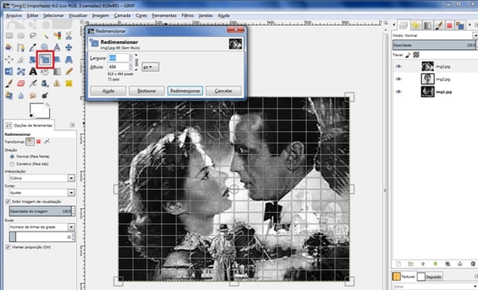Select the Smudge tool

click(33, 95)
